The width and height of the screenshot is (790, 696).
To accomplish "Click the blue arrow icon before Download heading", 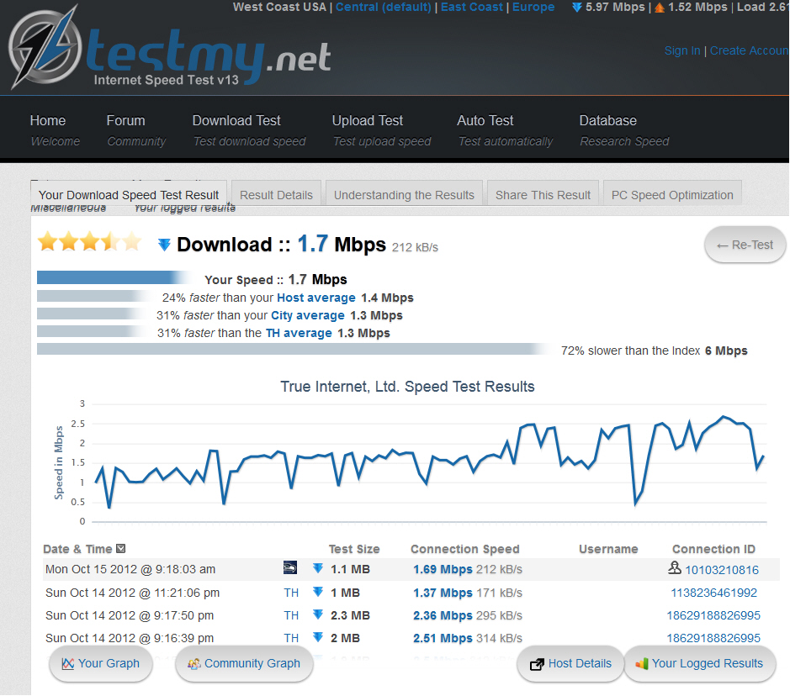I will coord(164,245).
